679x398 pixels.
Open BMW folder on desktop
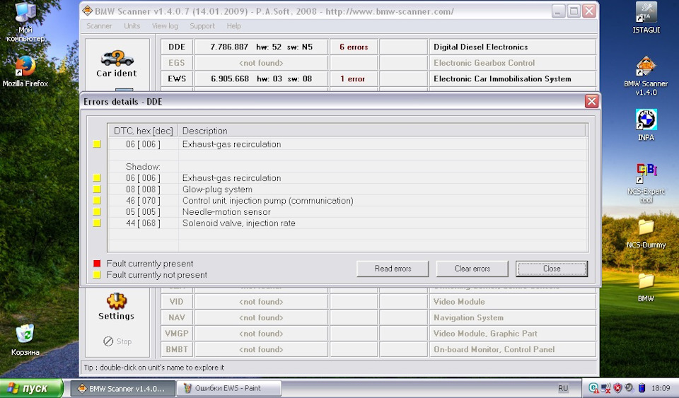pyautogui.click(x=646, y=281)
